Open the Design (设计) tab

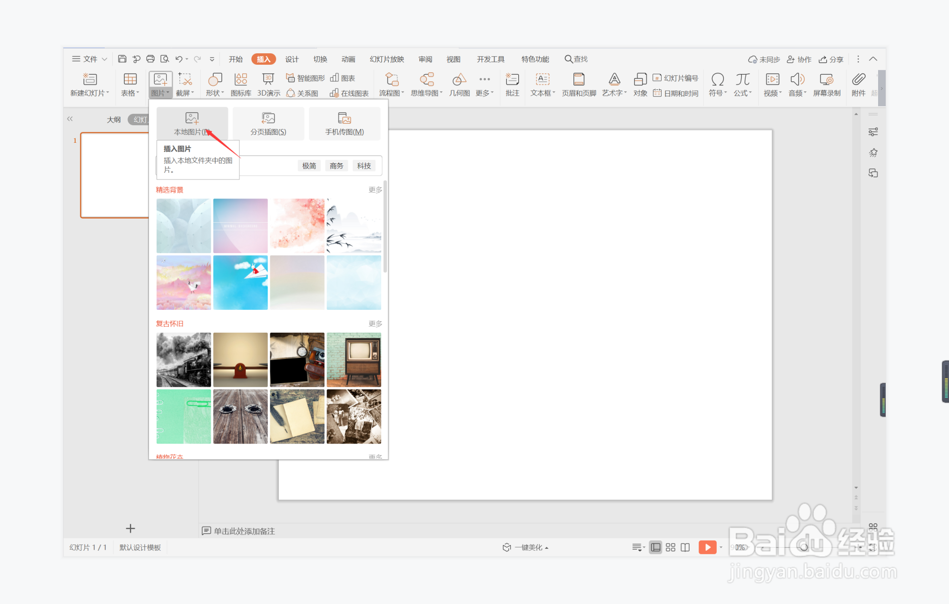pyautogui.click(x=292, y=59)
